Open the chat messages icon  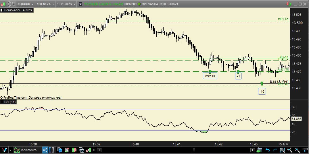60,150
